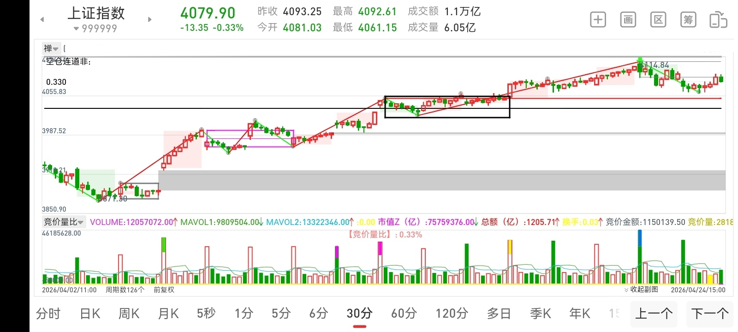Open the 筹 chip distribution icon
The height and width of the screenshot is (332, 738).
pos(688,20)
